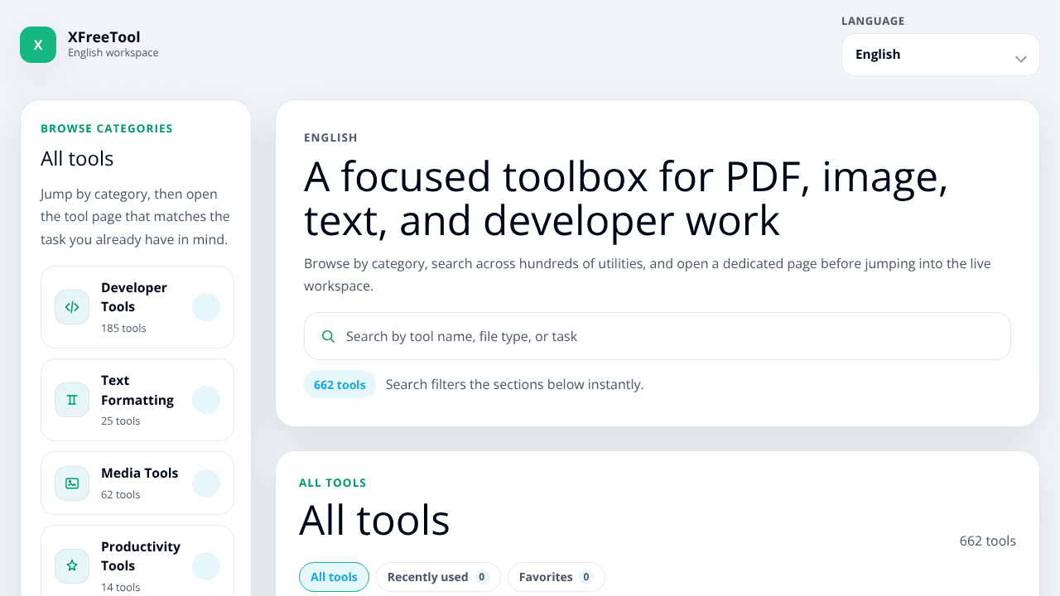Switch to the Recently used tab
Viewport: 1060px width, 596px height.
[438, 577]
